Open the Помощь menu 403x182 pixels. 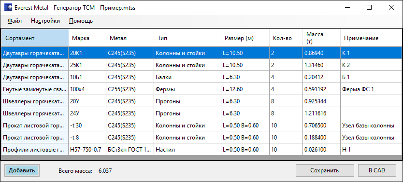click(x=81, y=21)
